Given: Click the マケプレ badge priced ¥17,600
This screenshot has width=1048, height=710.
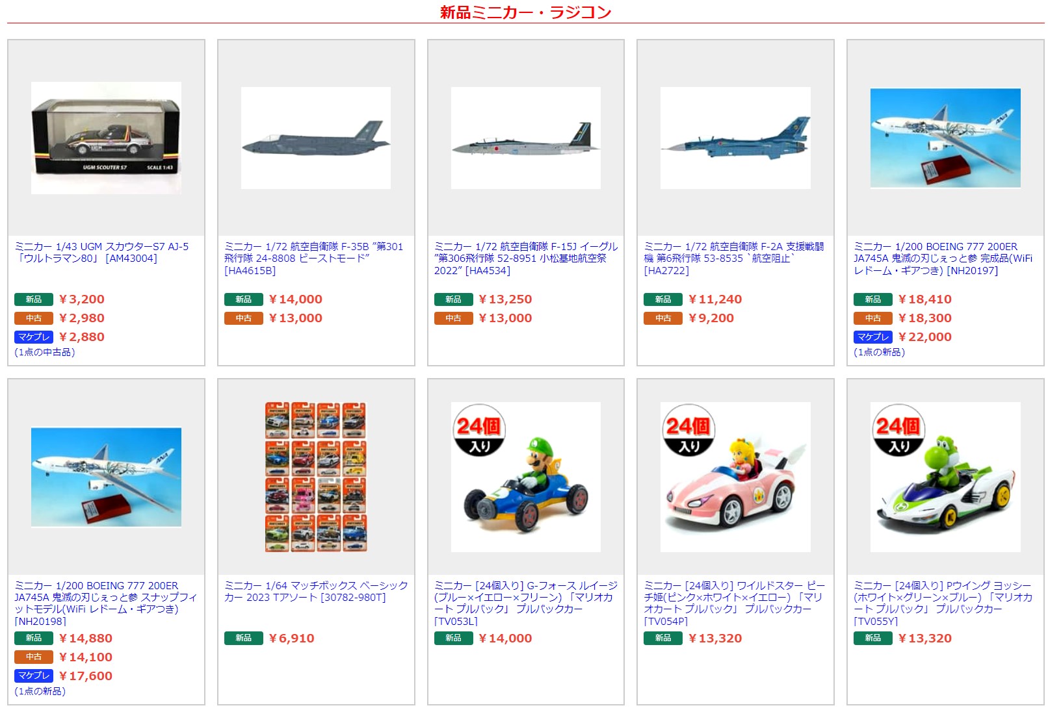Looking at the screenshot, I should click(34, 676).
